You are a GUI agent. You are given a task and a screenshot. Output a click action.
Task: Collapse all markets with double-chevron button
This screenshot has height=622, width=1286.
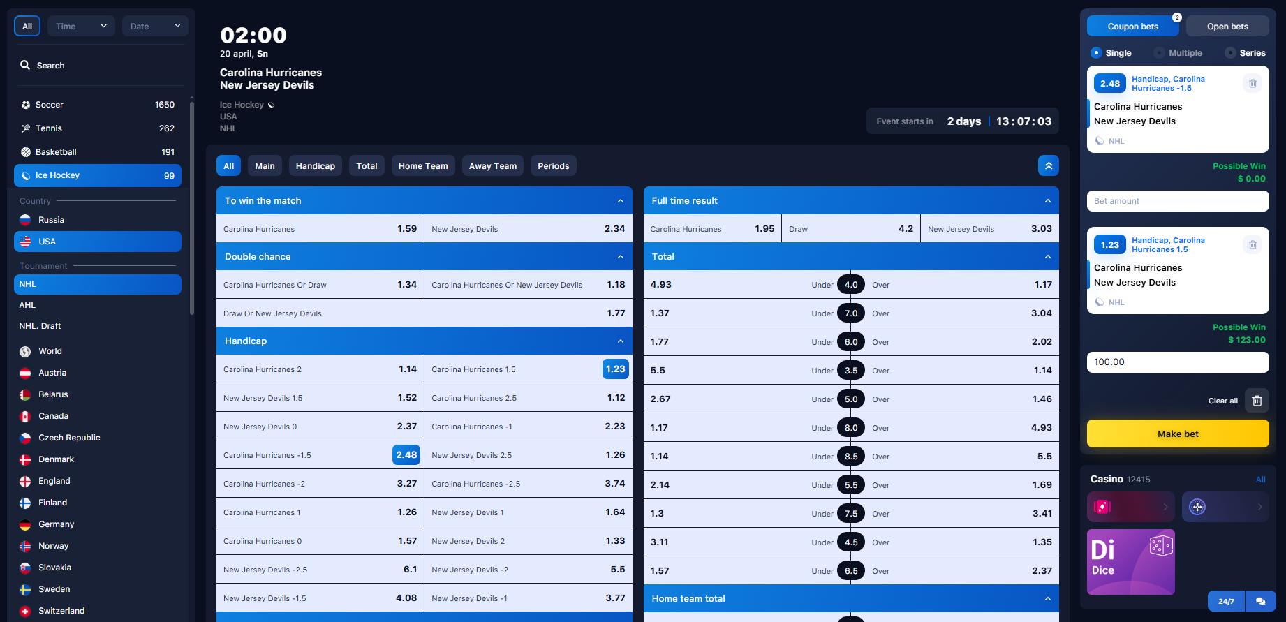[x=1048, y=166]
